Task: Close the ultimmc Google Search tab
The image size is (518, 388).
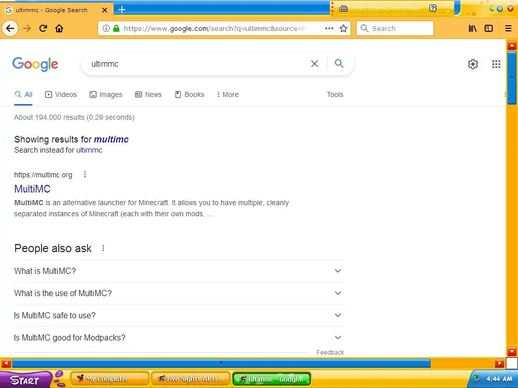Action: (105, 10)
